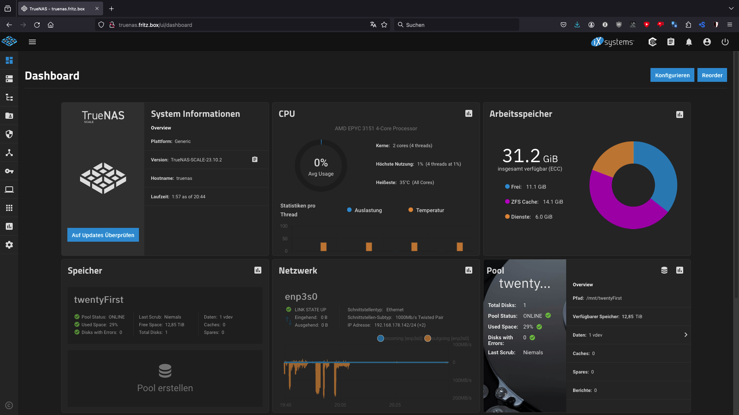Click the alerts bell icon
The height and width of the screenshot is (415, 739).
[x=689, y=42]
